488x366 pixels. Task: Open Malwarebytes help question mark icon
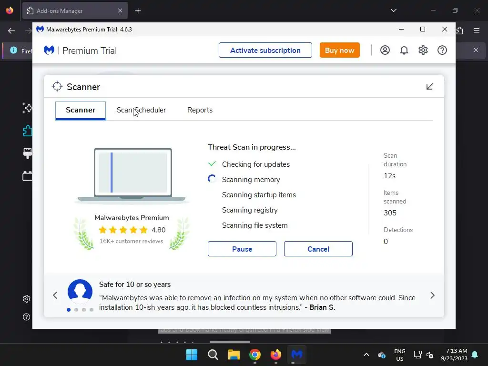pos(442,50)
